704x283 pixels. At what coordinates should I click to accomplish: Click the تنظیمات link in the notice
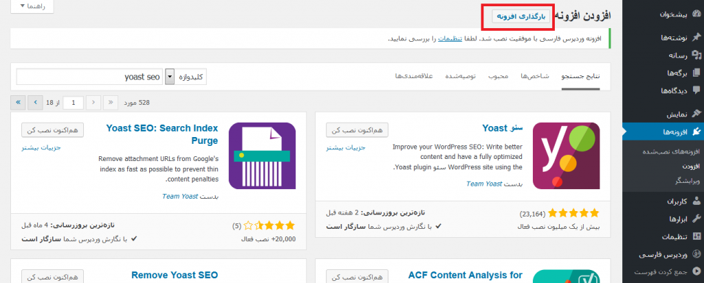tap(450, 39)
